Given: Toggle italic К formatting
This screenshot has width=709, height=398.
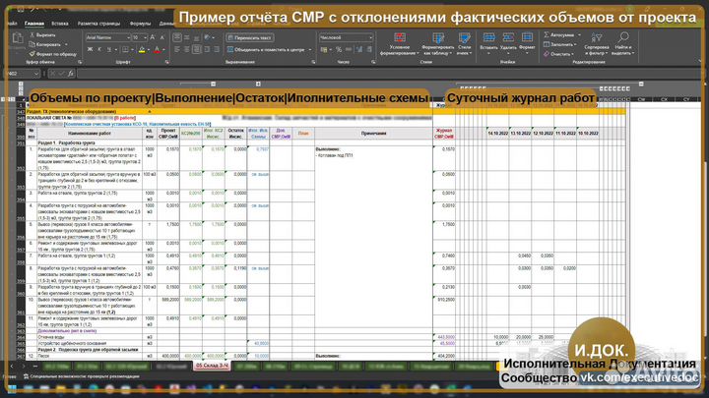Looking at the screenshot, I should (99, 50).
